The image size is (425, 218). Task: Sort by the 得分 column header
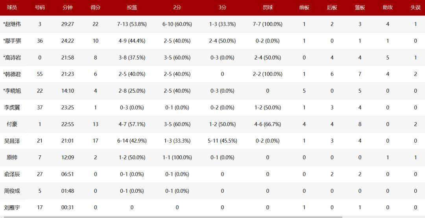pos(95,7)
